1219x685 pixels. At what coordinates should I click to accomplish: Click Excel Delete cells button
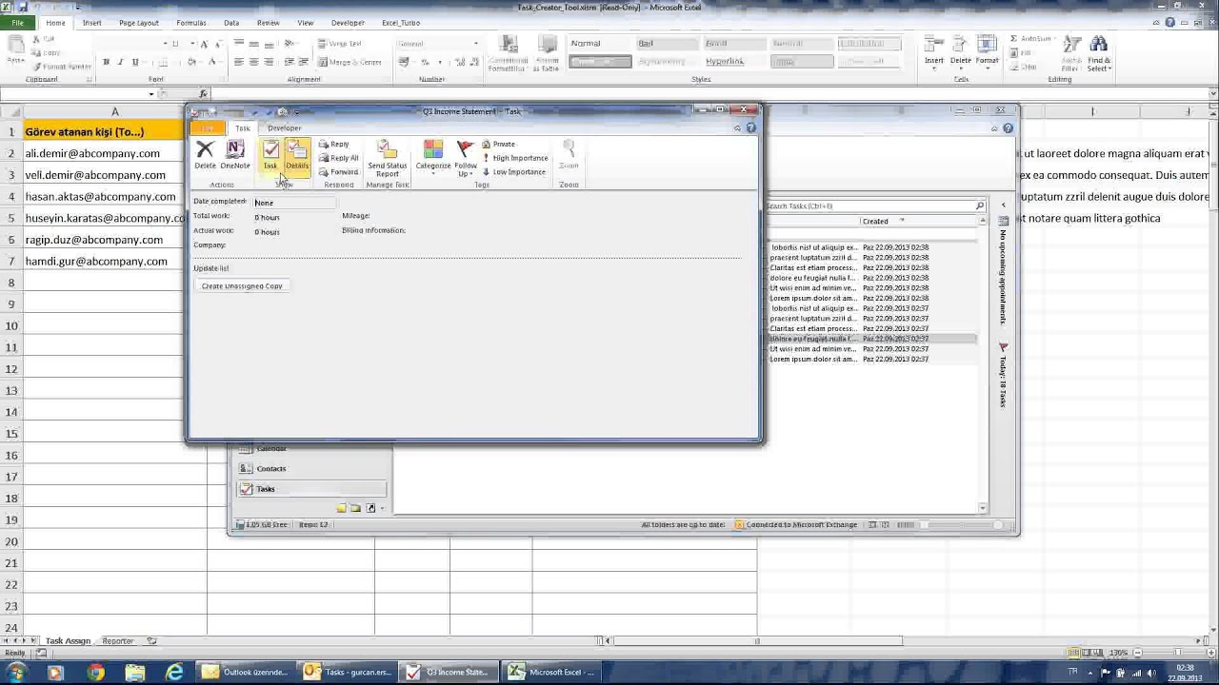pyautogui.click(x=961, y=52)
